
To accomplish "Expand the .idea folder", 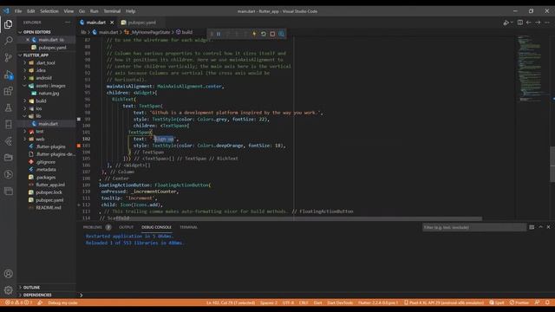I will (x=25, y=70).
